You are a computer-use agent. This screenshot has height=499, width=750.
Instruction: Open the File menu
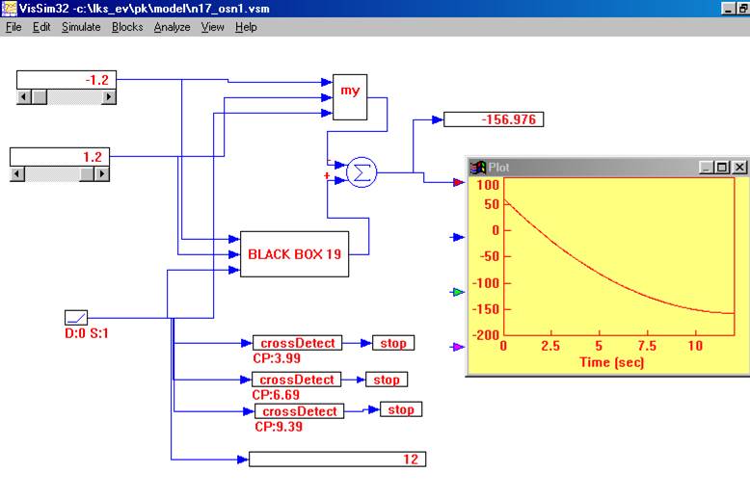pos(13,27)
